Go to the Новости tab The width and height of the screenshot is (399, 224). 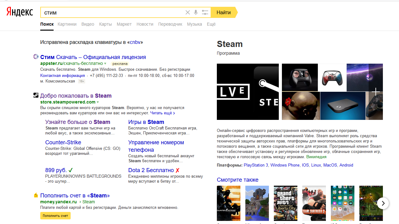[x=145, y=24]
